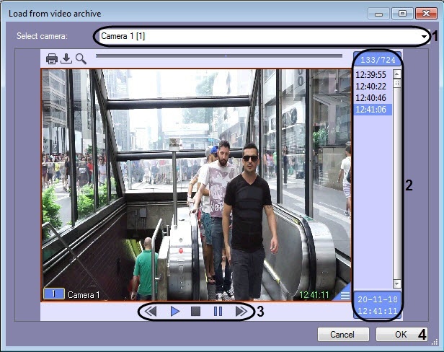Select the 12:41:06 recording entry

coord(370,110)
